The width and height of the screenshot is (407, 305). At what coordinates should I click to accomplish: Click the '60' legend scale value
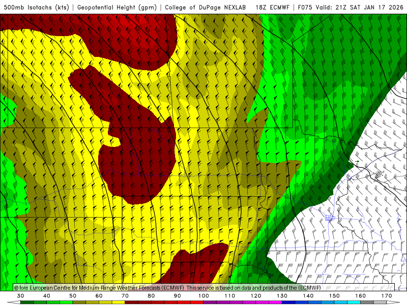[x=99, y=296]
